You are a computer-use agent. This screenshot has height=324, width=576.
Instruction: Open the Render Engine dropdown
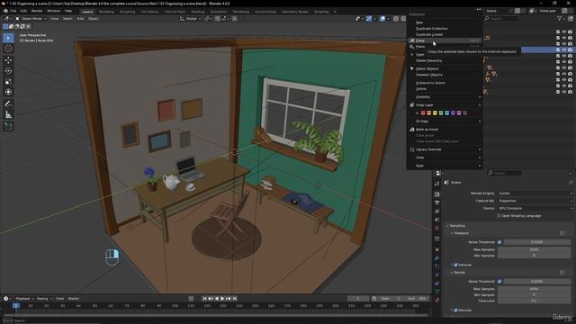tap(535, 193)
